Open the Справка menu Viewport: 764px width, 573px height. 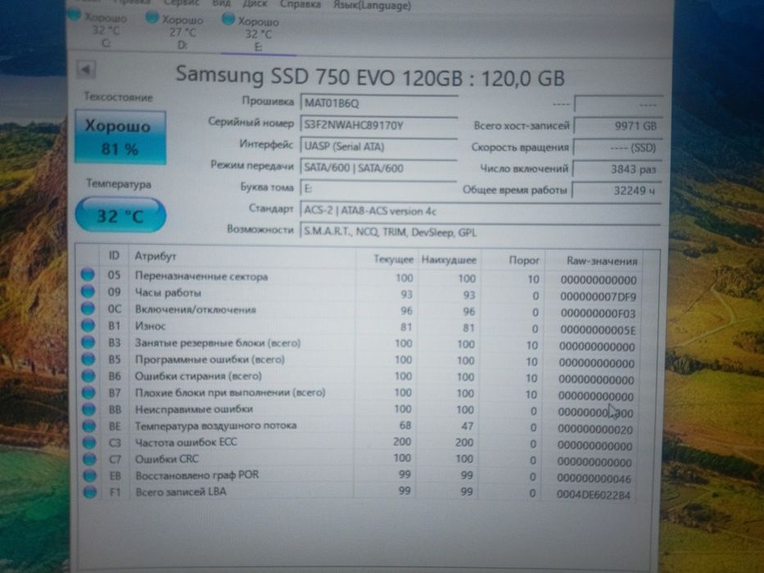301,4
